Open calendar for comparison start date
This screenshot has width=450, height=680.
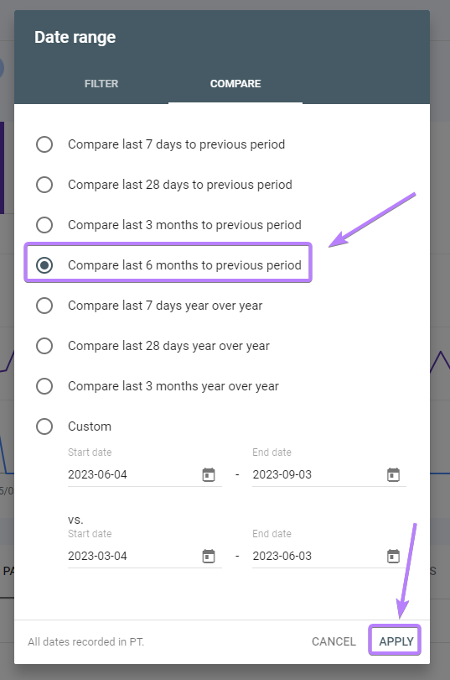tap(209, 556)
